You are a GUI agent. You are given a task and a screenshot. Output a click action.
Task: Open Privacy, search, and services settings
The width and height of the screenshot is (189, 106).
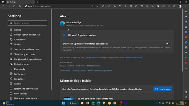point(27,35)
